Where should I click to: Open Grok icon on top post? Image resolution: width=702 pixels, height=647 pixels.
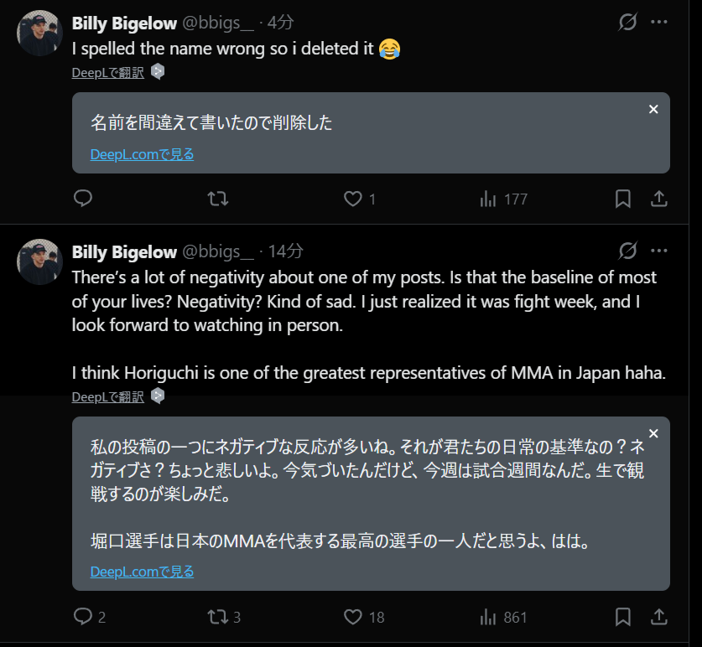pyautogui.click(x=627, y=23)
